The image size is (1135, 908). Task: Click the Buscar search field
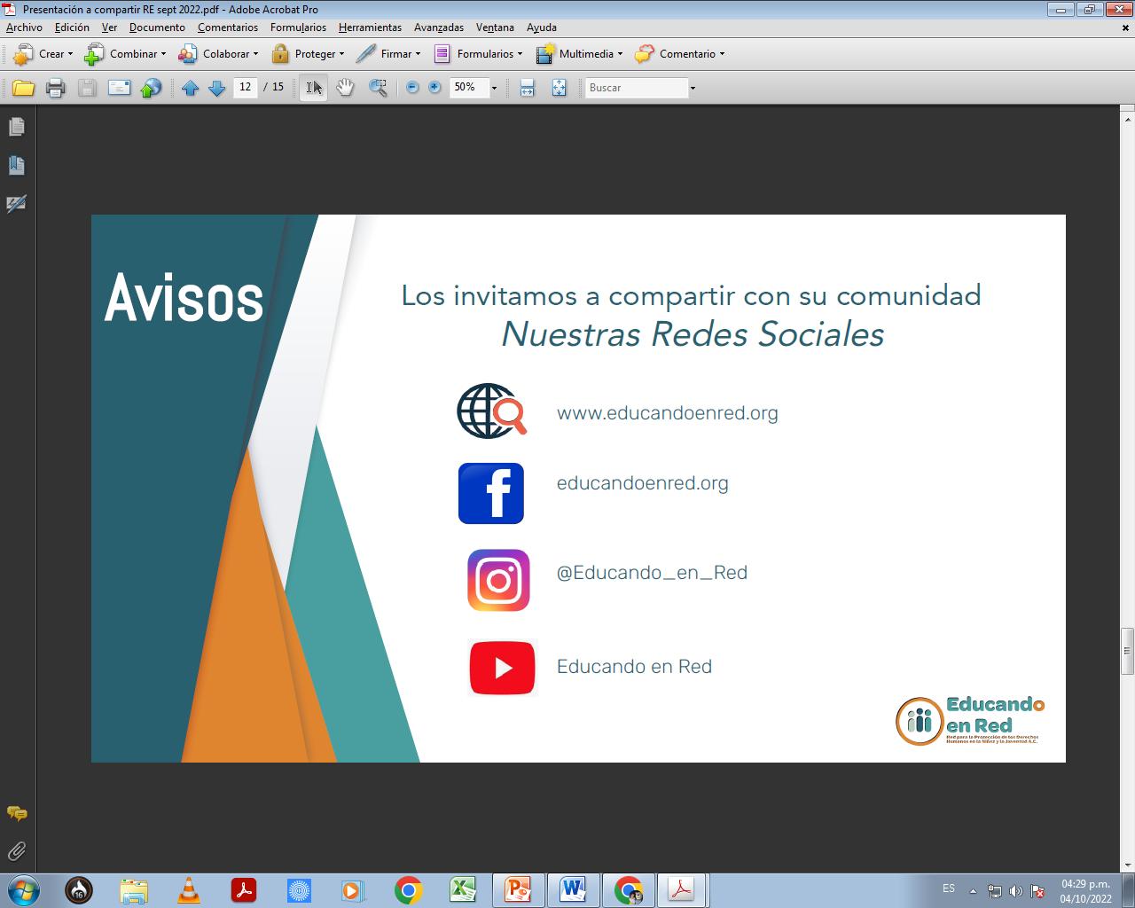pos(637,88)
